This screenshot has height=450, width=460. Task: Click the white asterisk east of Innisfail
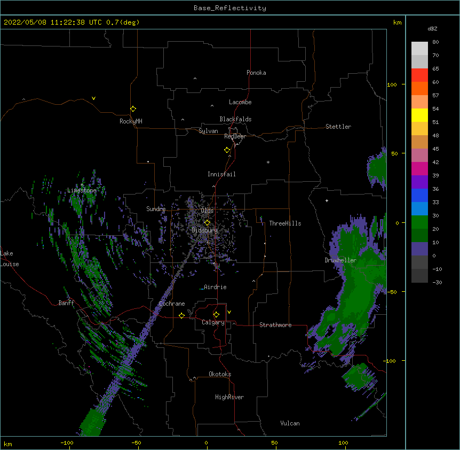click(x=268, y=162)
